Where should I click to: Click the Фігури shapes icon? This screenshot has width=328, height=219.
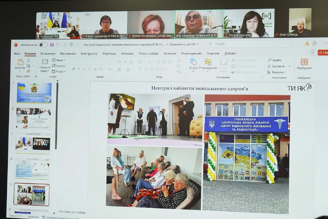tap(194, 62)
